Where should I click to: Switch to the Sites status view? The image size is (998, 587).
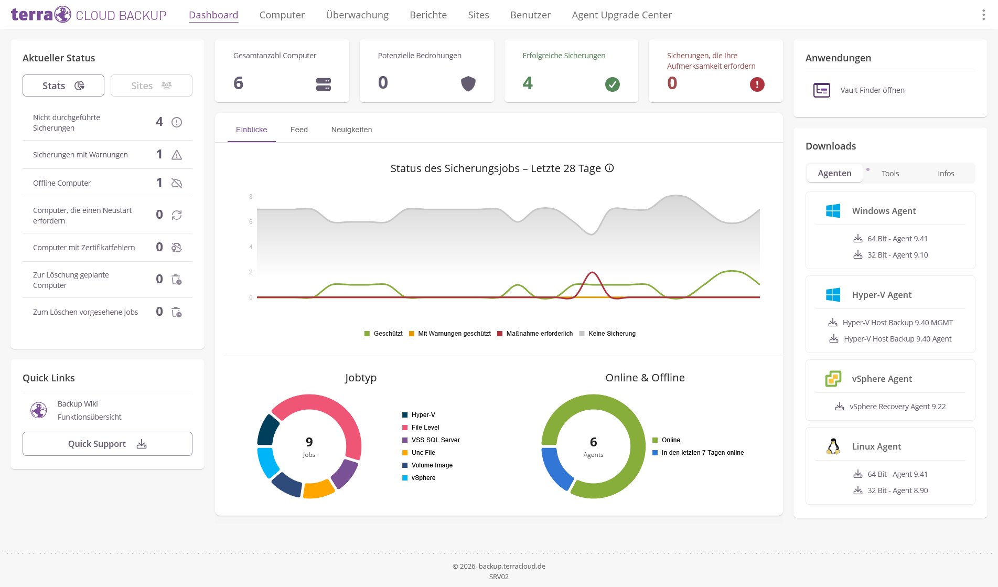(x=152, y=86)
